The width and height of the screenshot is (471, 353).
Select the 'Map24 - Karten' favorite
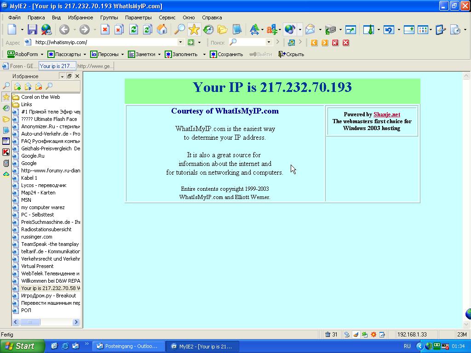click(x=38, y=193)
